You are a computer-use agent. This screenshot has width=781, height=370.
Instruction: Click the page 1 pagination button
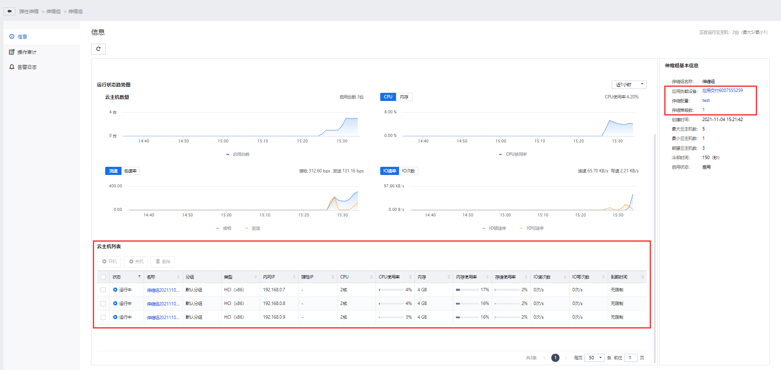coord(555,358)
